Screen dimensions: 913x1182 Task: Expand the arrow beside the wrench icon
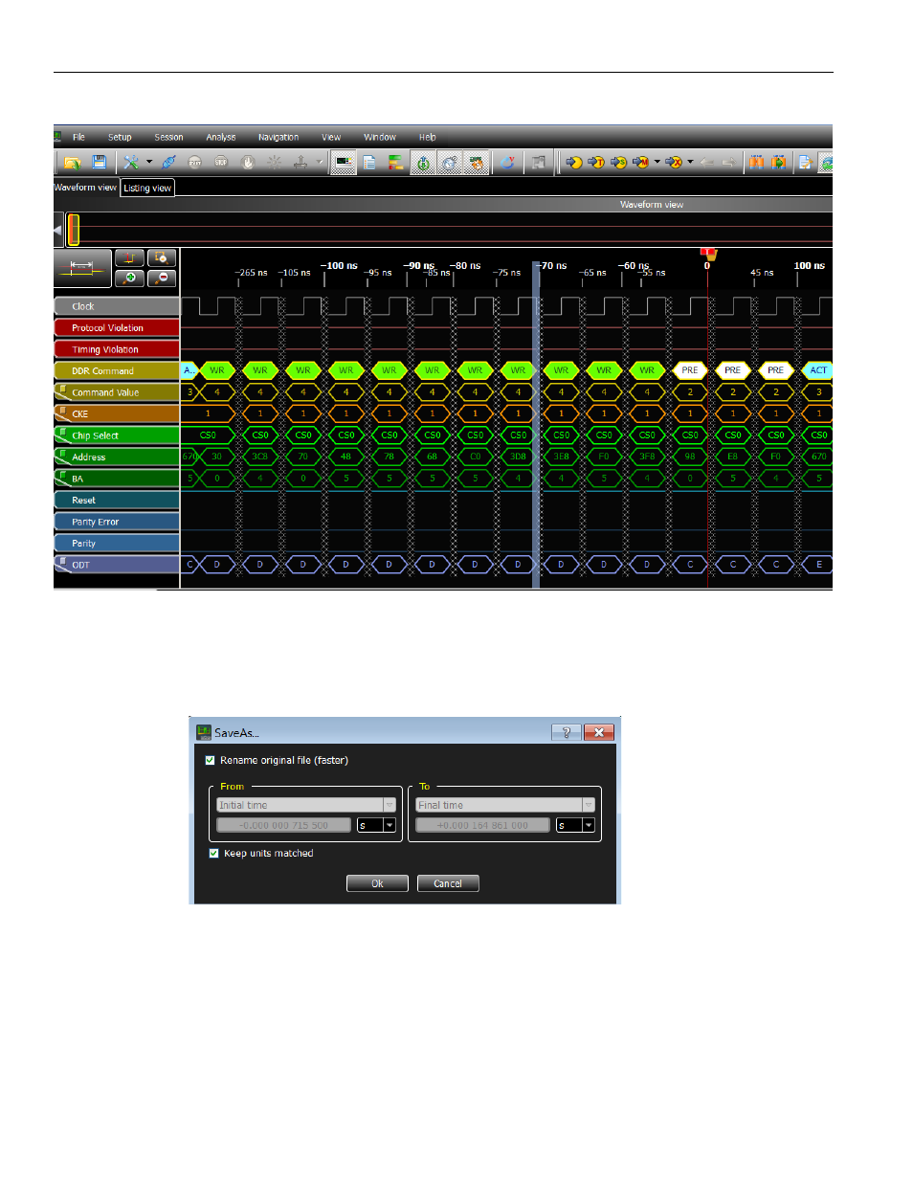tap(149, 163)
